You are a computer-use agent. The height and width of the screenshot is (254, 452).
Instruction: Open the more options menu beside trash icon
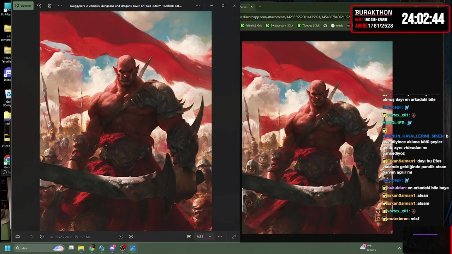coord(60,6)
